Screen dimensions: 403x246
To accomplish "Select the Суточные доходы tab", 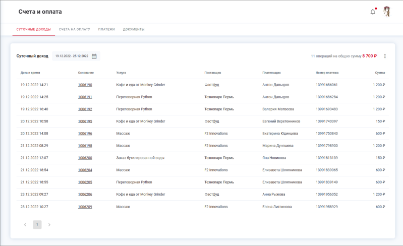I will coord(34,29).
